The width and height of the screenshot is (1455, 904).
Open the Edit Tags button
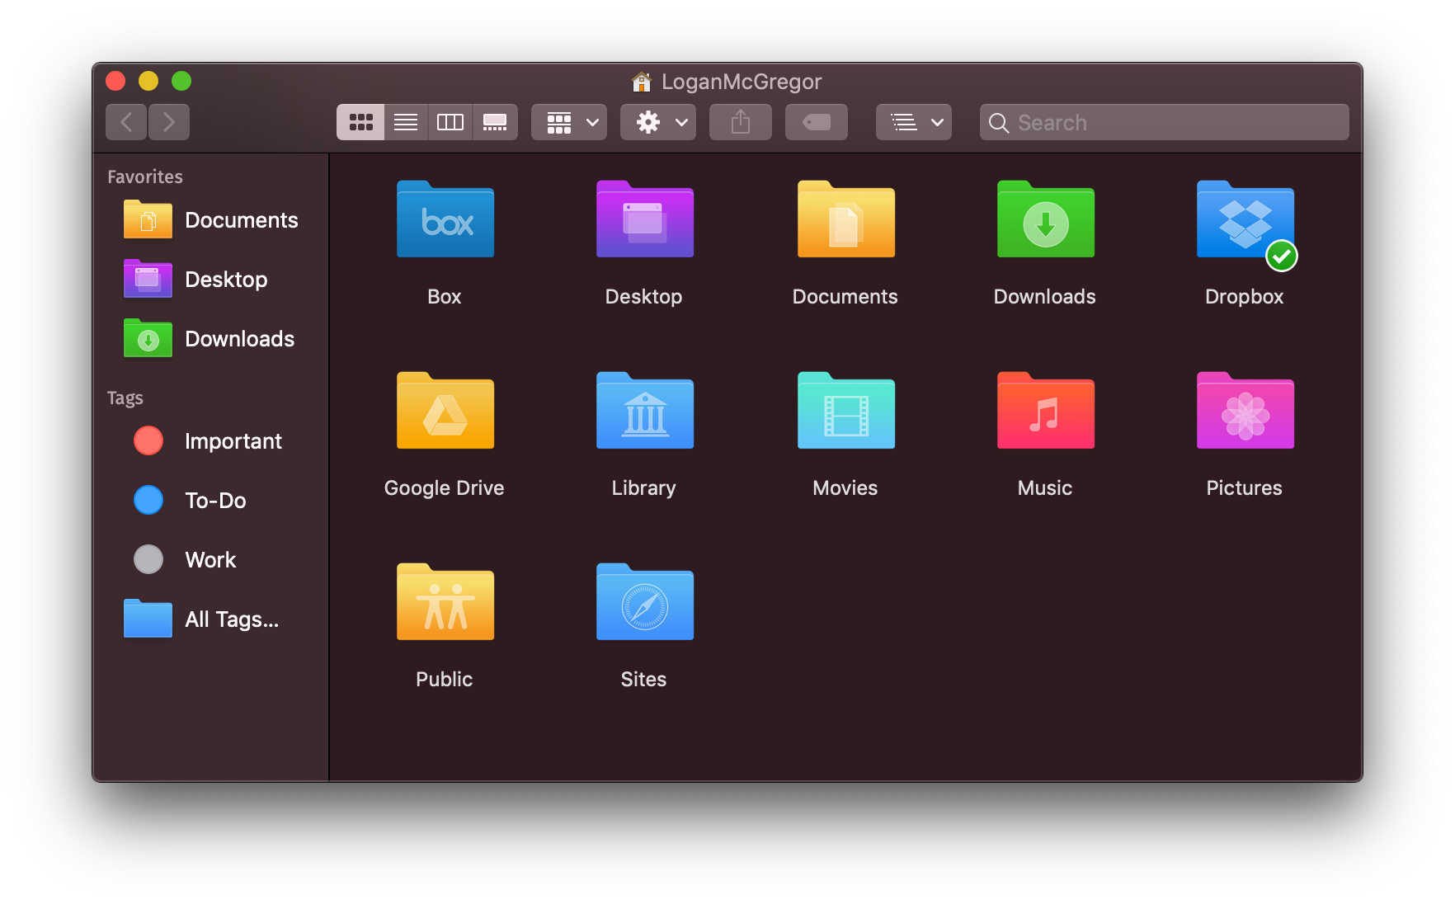[816, 121]
